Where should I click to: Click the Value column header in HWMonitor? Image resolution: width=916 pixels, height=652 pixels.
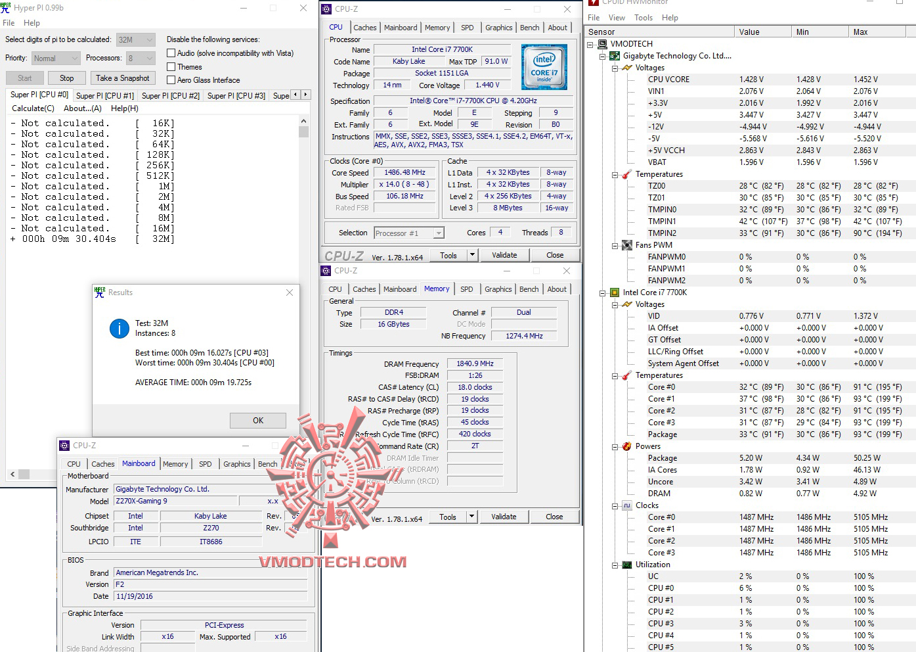click(x=762, y=32)
